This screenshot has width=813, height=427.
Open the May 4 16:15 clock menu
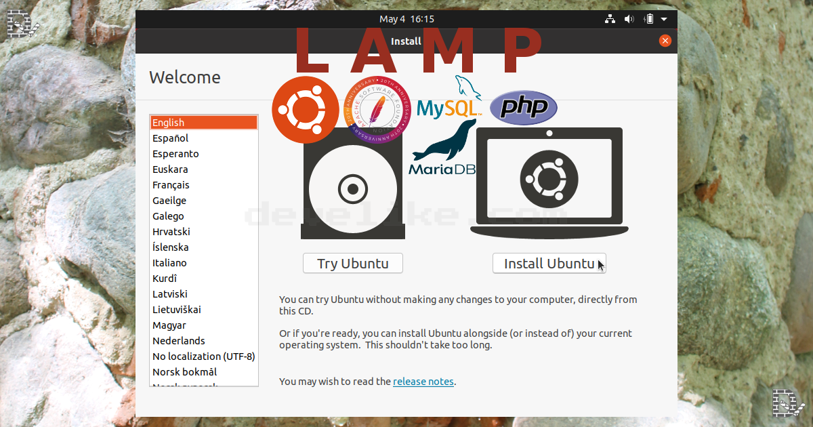click(406, 19)
